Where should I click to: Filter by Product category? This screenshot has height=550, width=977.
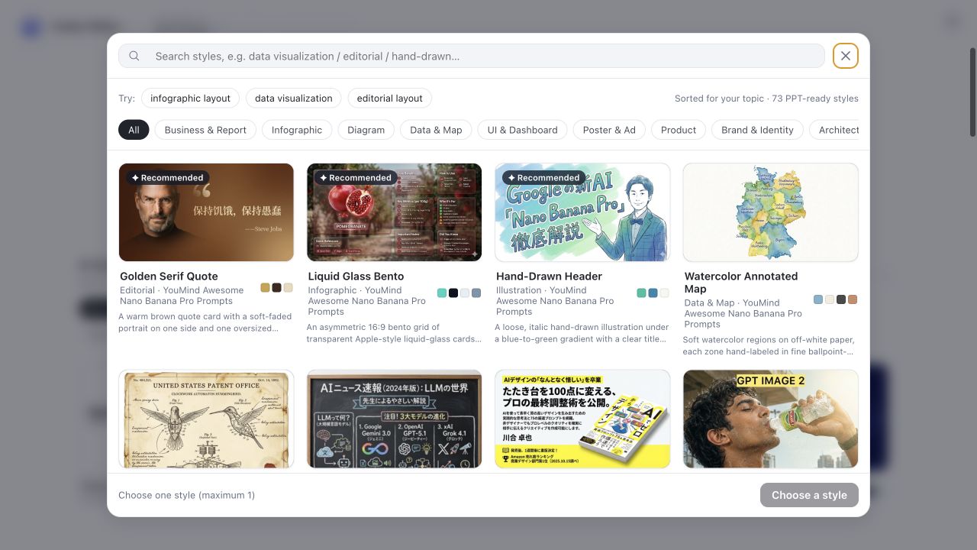click(x=679, y=130)
